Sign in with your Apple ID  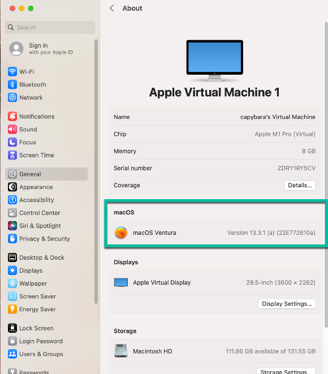[x=51, y=49]
